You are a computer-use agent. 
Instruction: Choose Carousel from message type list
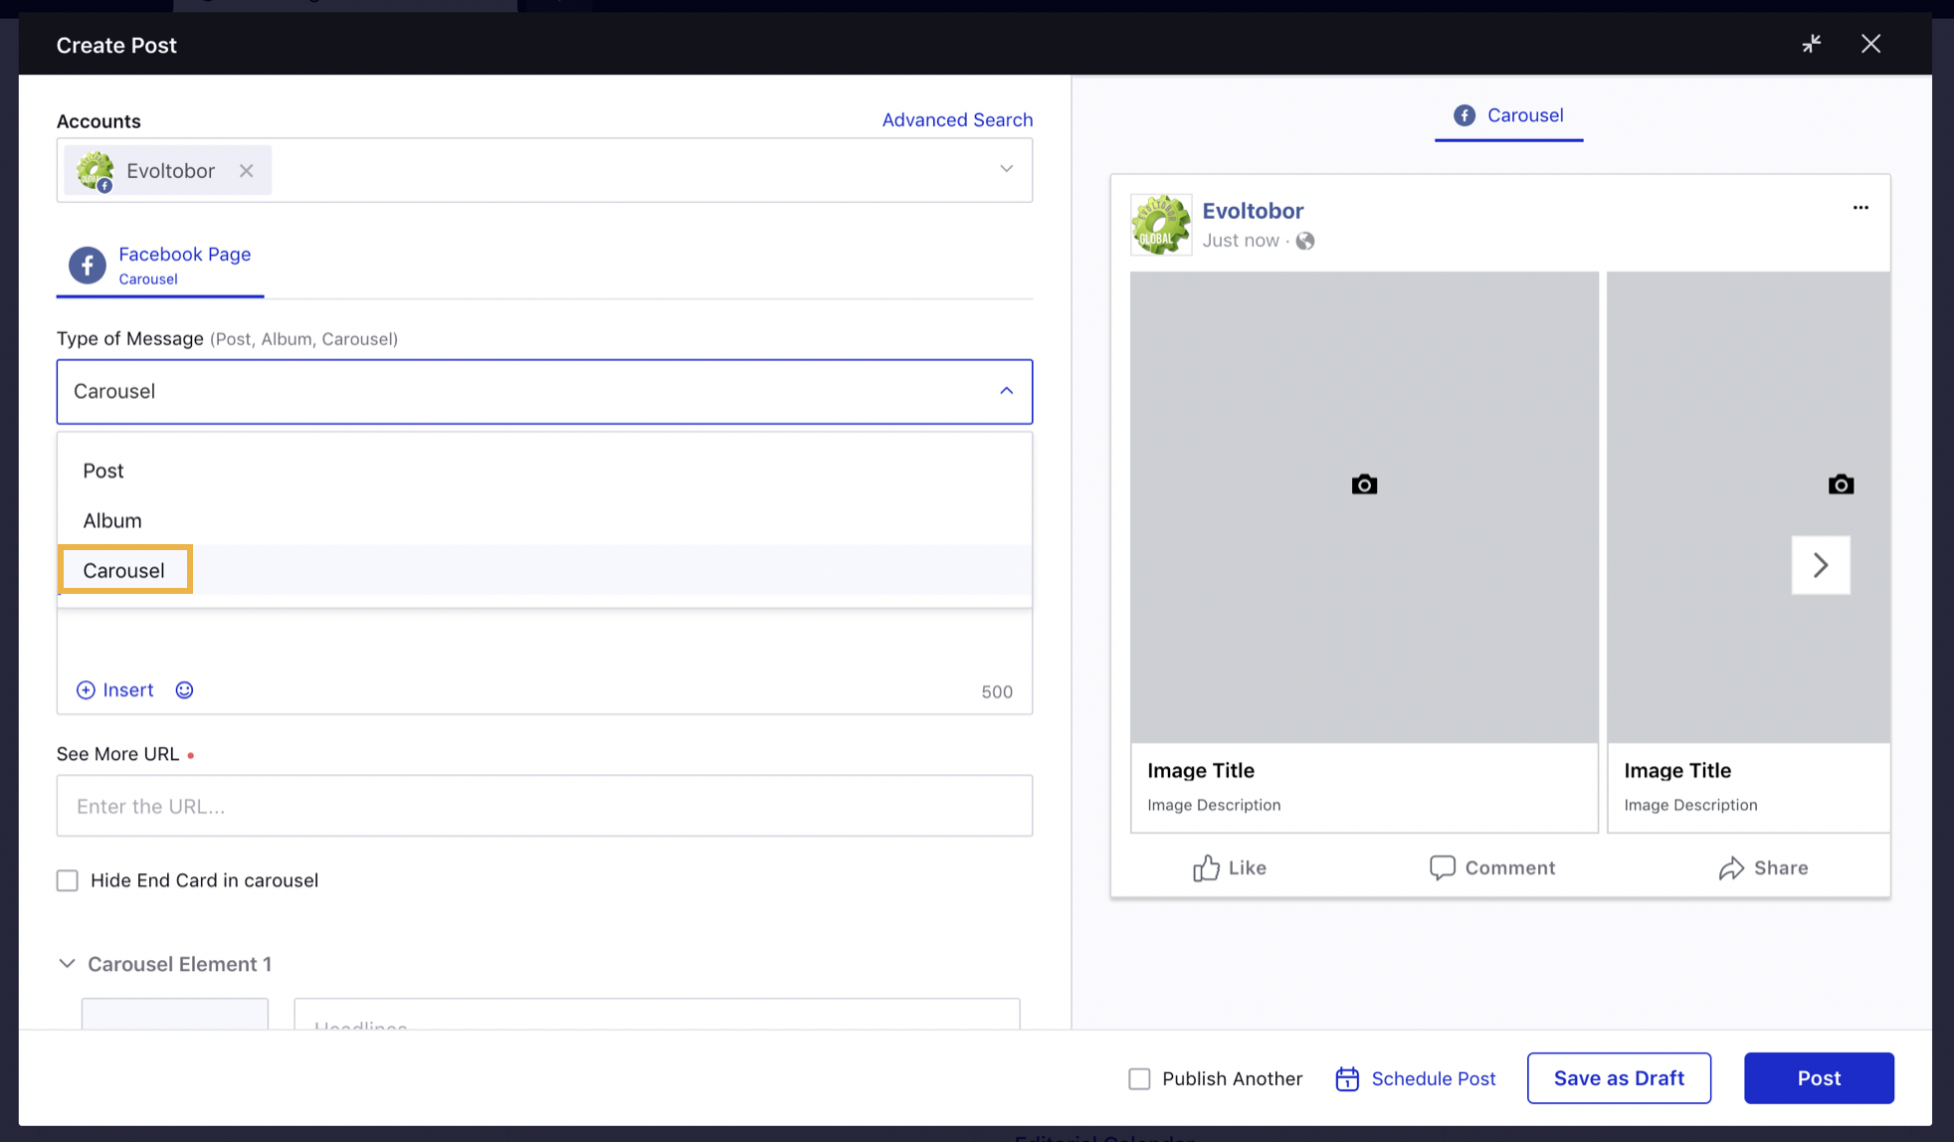(544, 570)
